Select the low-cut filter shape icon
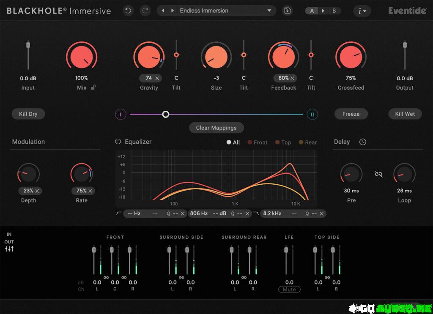Image resolution: width=433 pixels, height=314 pixels. pos(119,213)
